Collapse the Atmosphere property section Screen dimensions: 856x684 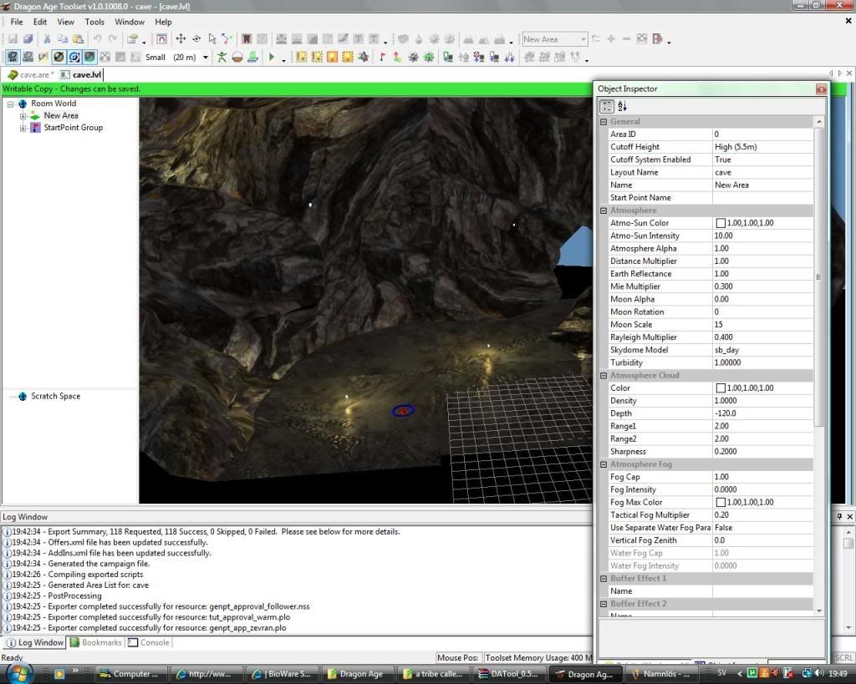pos(604,210)
